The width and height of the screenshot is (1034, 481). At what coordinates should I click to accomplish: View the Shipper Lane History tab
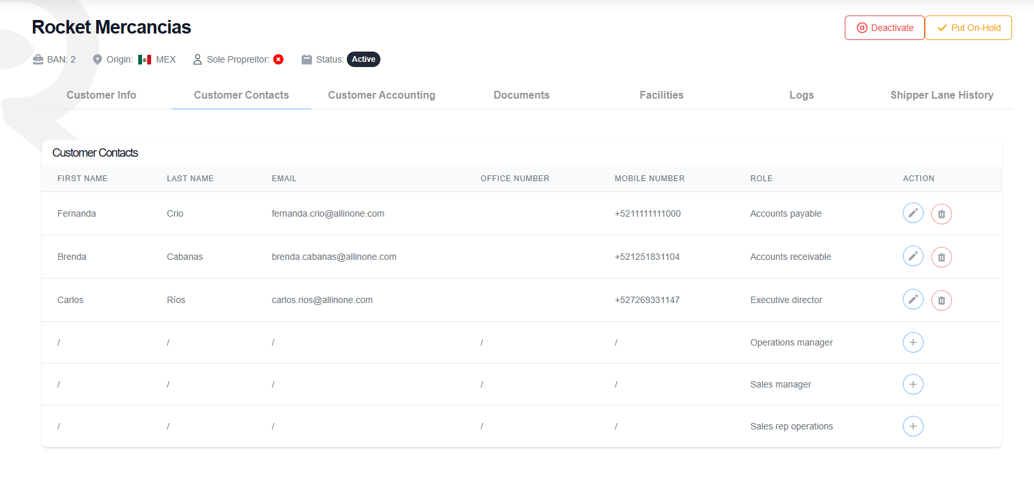tap(942, 95)
